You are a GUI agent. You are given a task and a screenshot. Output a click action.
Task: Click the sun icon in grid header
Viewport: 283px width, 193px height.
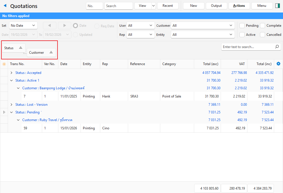coord(4,64)
